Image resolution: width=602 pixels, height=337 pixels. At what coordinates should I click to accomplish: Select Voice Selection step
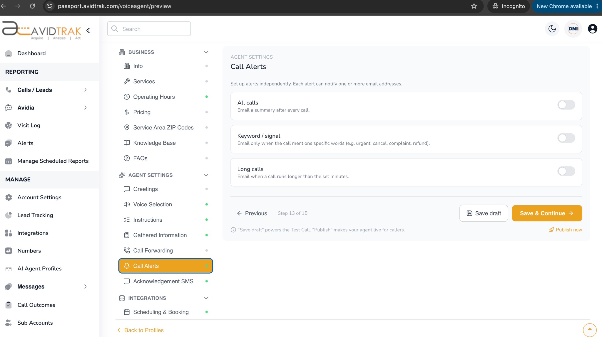[165, 204]
